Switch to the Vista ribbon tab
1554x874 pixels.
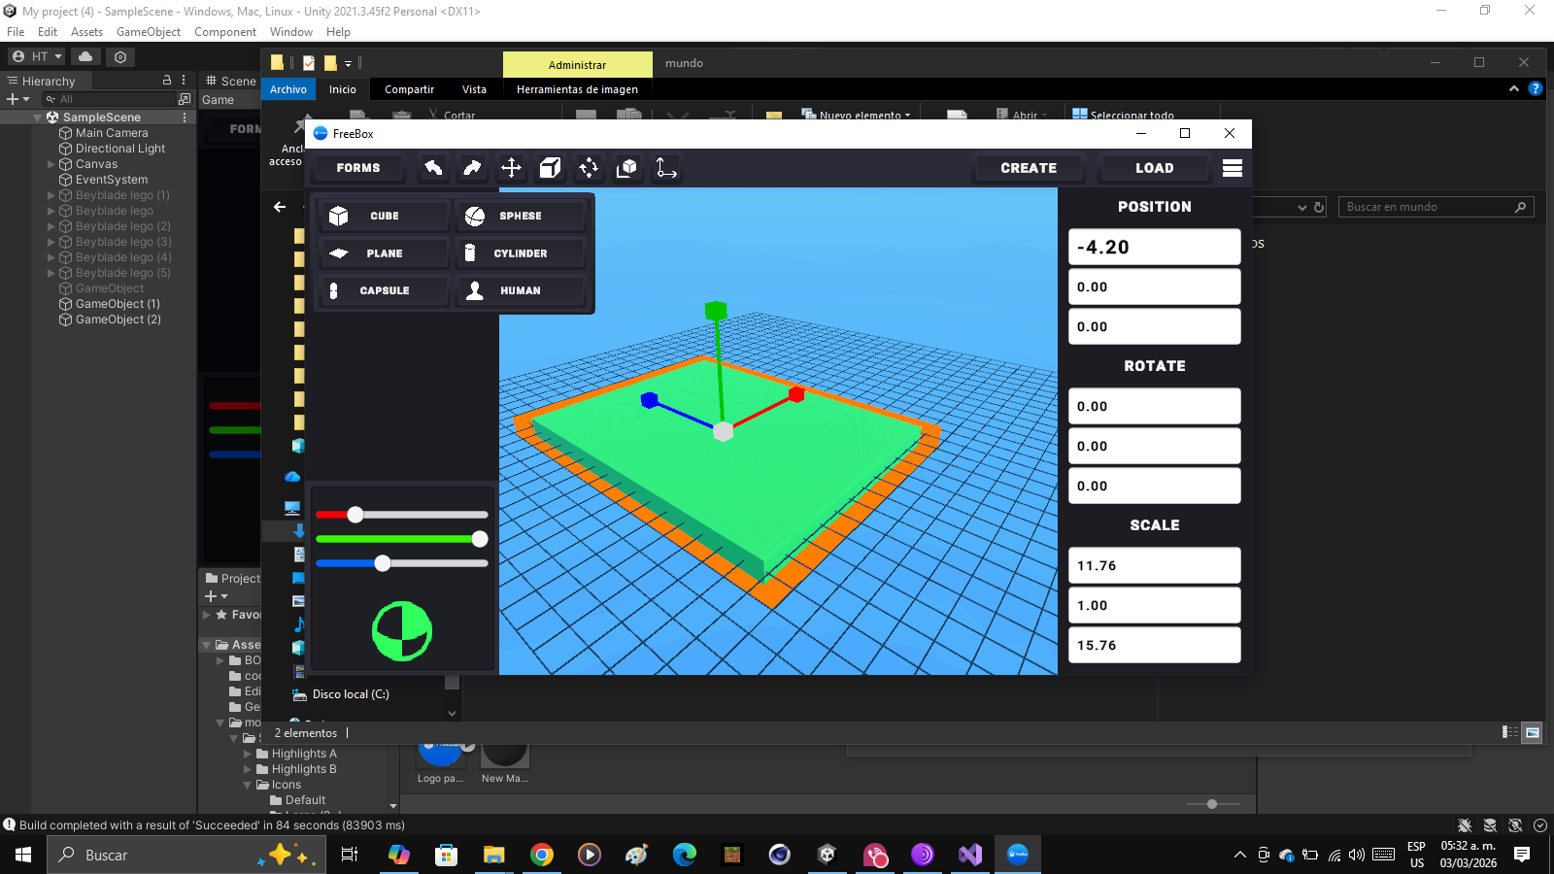[x=474, y=89]
